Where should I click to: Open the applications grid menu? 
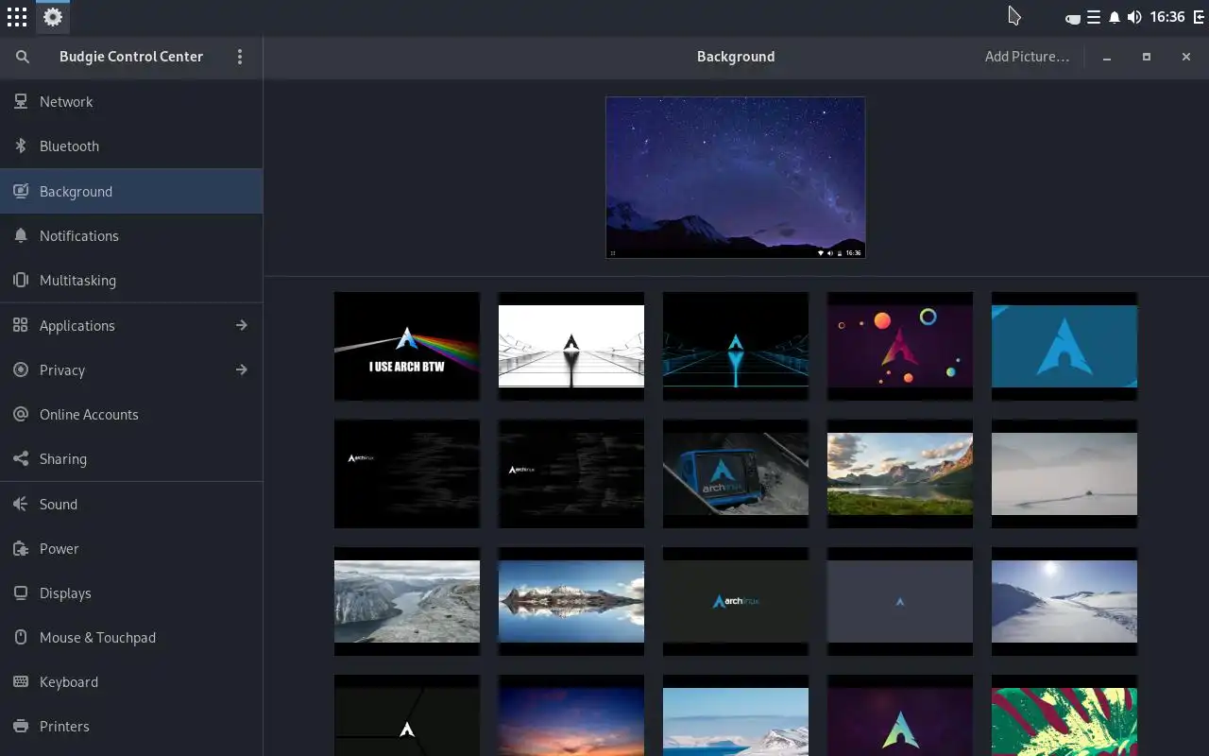(x=17, y=17)
